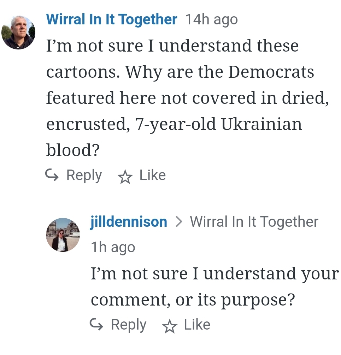Click the 14h ago timestamp

tap(211, 20)
